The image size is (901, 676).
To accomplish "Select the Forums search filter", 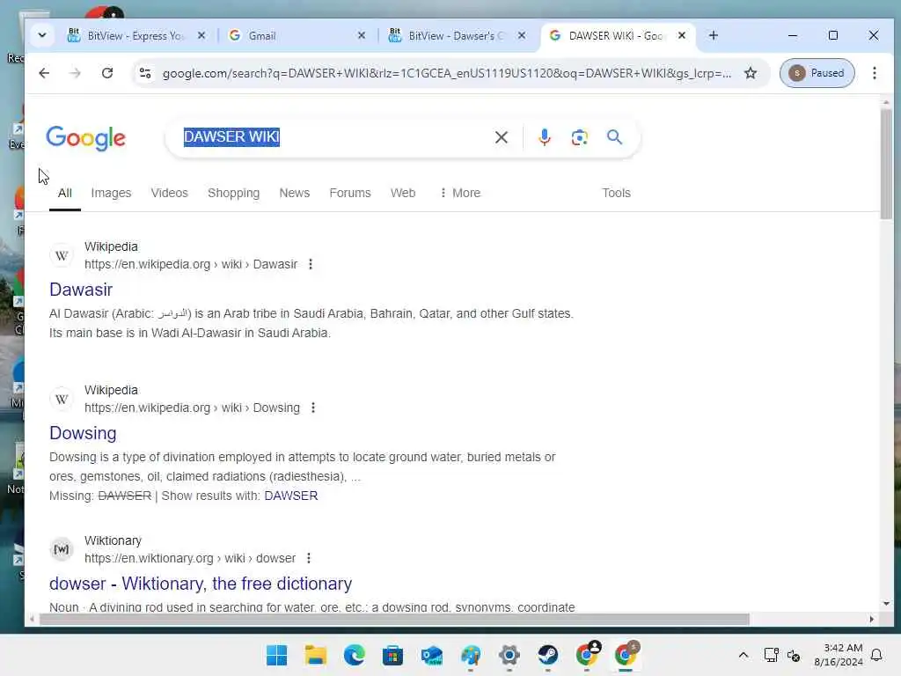I will tap(350, 193).
